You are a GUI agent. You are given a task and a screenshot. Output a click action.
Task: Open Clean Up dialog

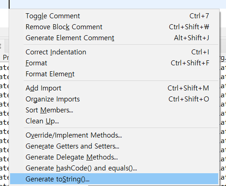click(114, 121)
